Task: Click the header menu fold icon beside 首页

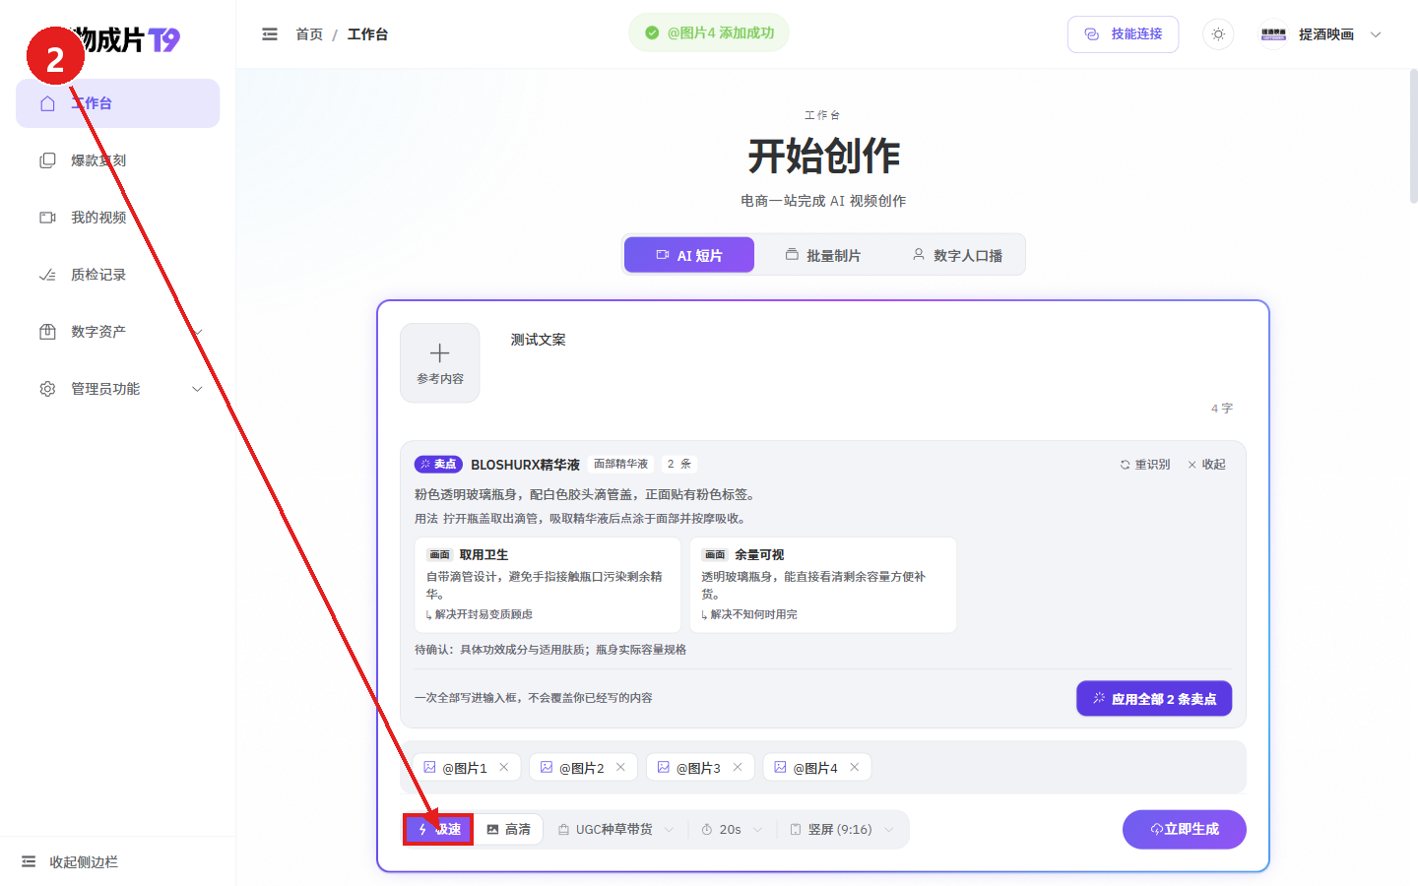Action: point(270,34)
